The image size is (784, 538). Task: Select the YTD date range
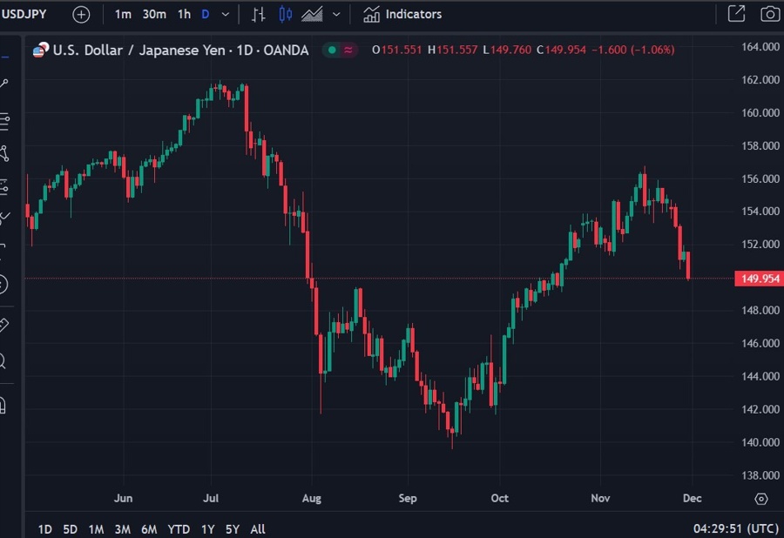tap(179, 528)
